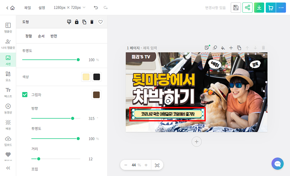Screen dimensions: 290x176
Task: Open the home icon in the header
Action: [12, 8]
